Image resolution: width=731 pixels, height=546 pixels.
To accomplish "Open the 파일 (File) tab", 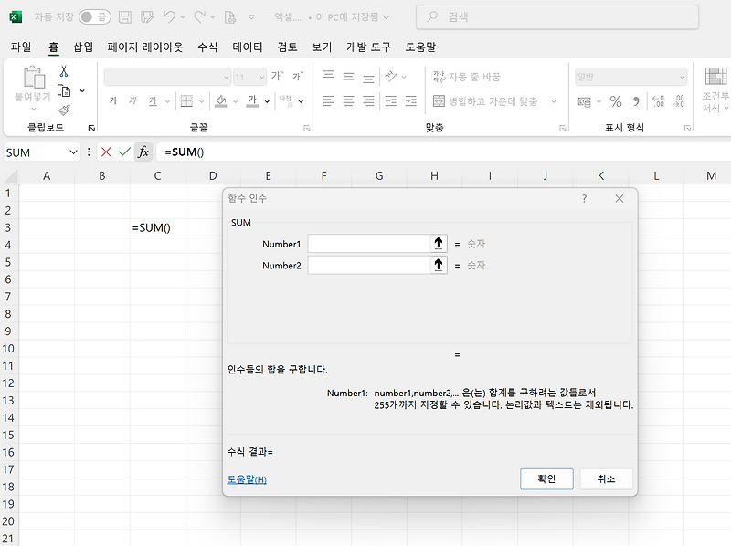I will point(21,47).
